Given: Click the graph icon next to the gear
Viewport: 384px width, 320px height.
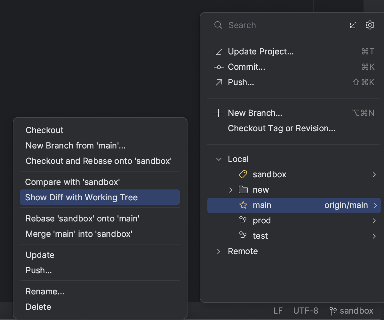Looking at the screenshot, I should [x=353, y=25].
